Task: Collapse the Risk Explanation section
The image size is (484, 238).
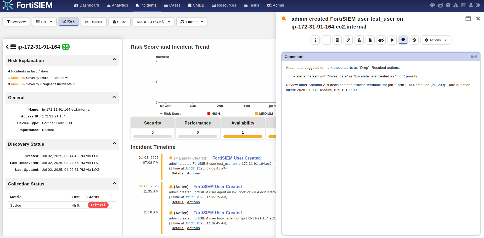Action: [114, 60]
